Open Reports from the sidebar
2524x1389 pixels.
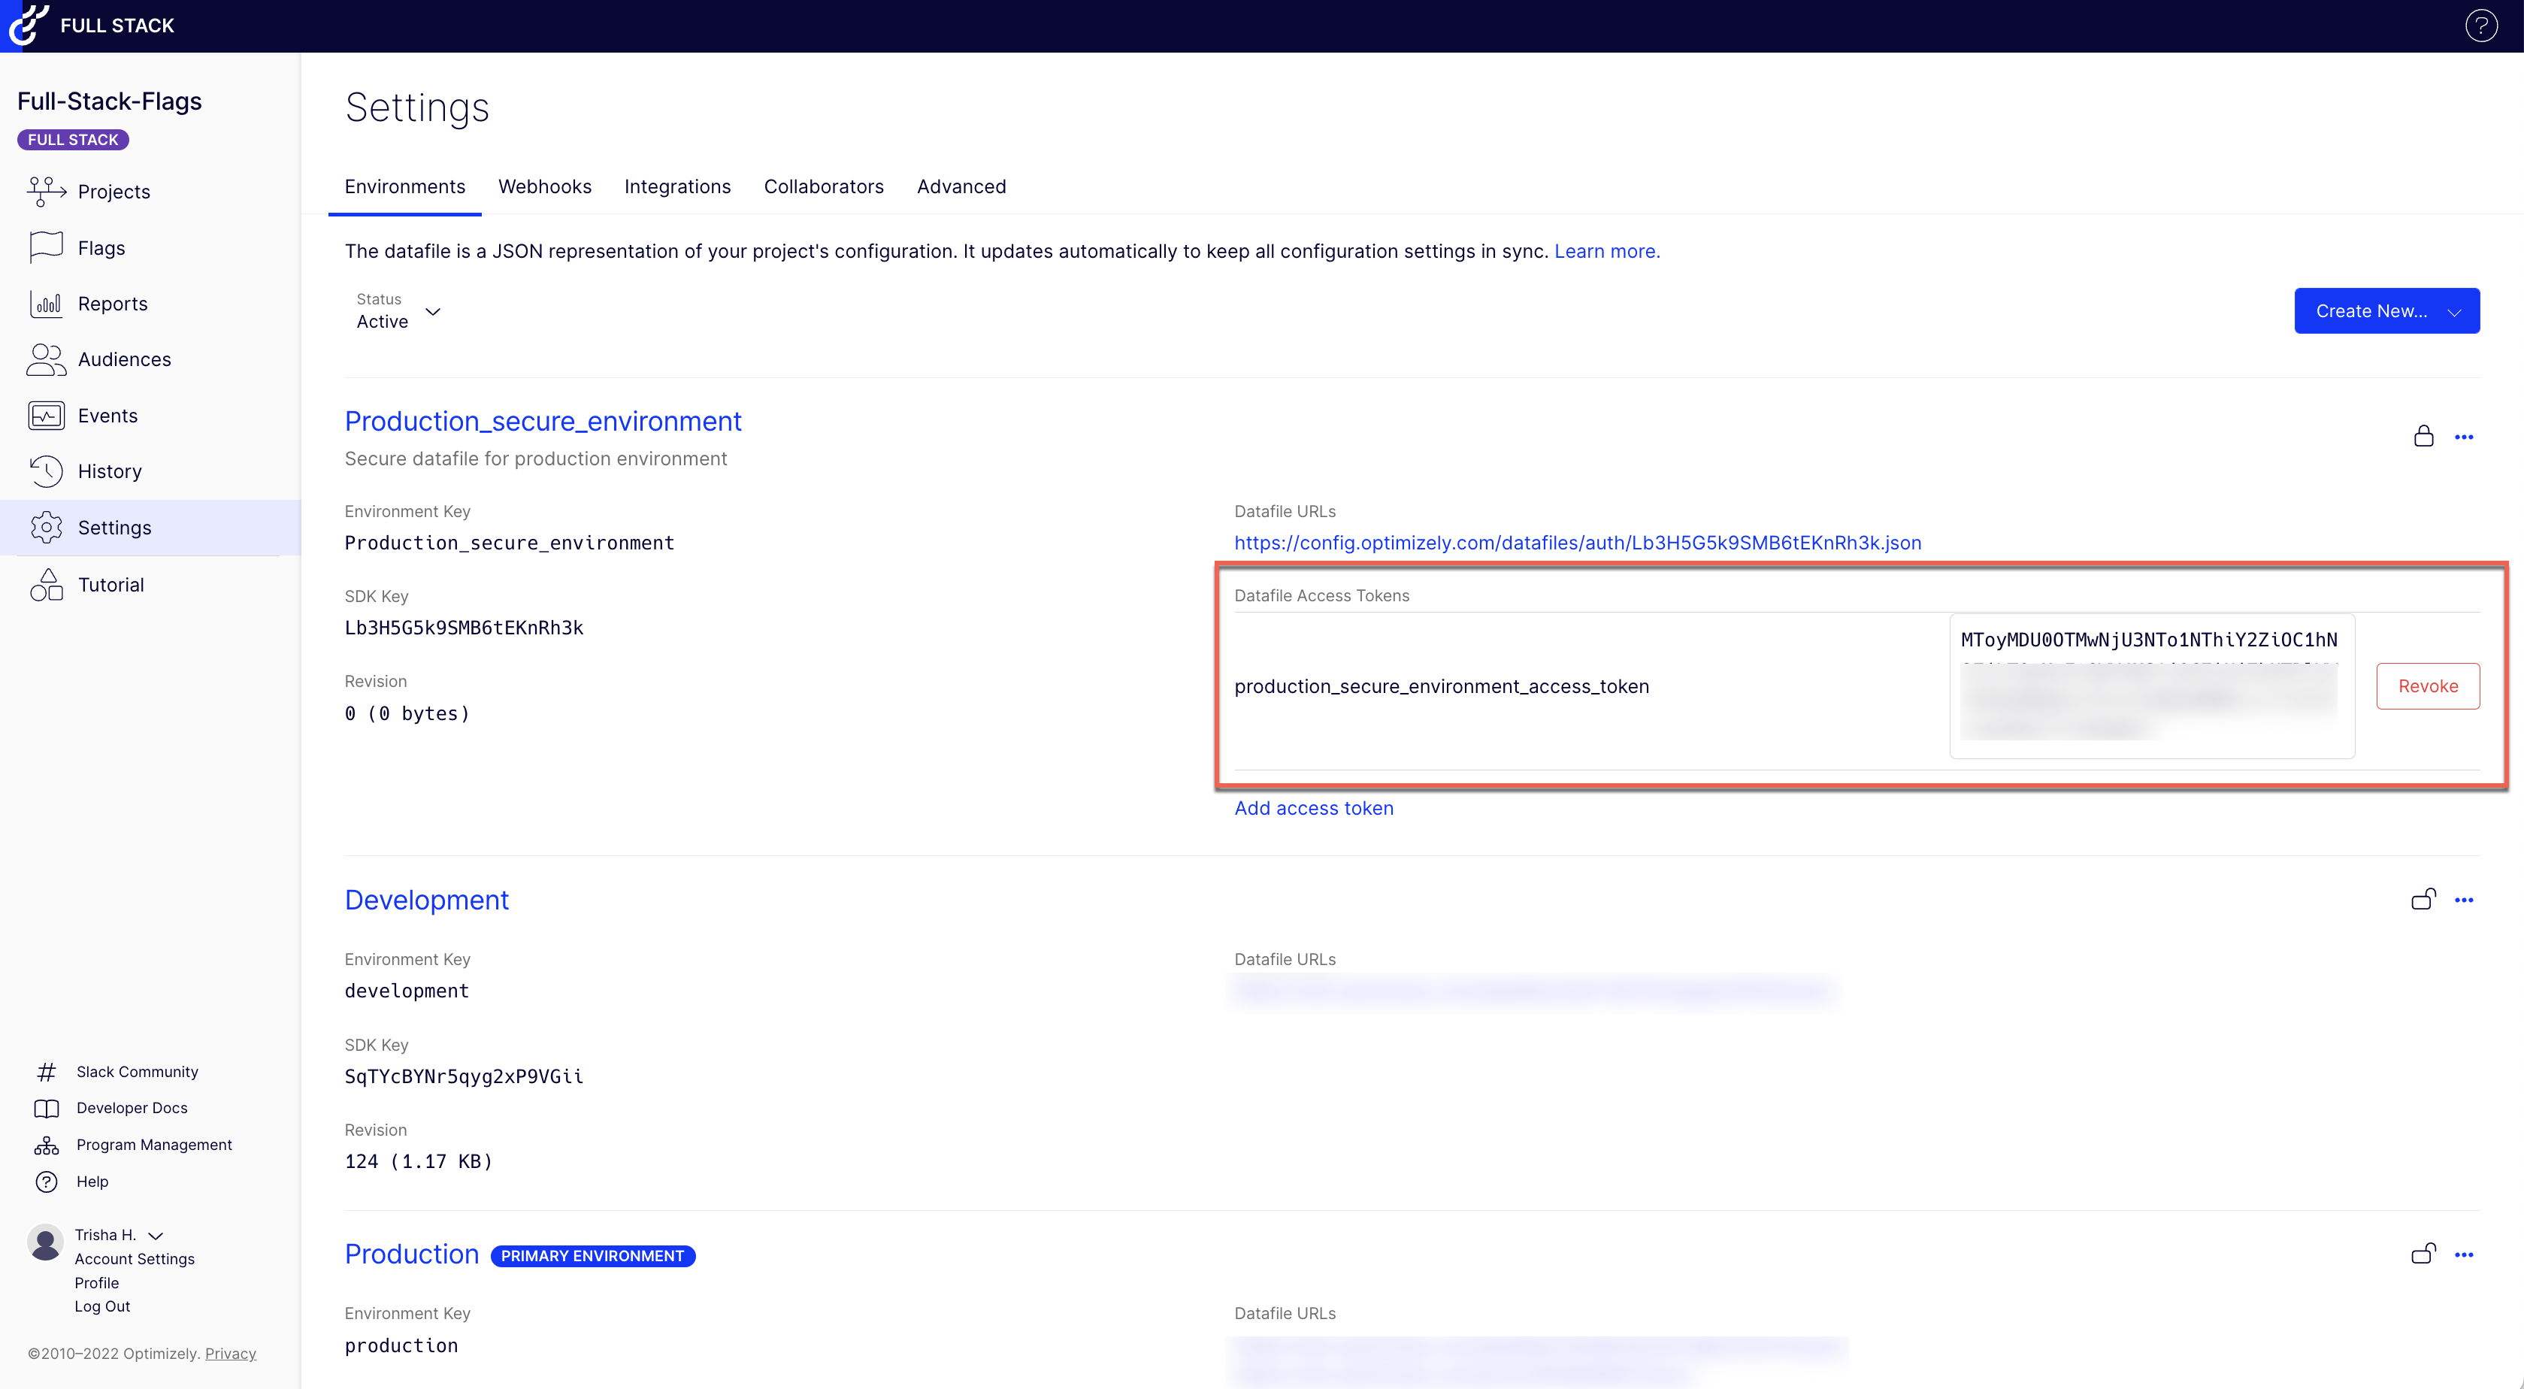click(x=112, y=304)
